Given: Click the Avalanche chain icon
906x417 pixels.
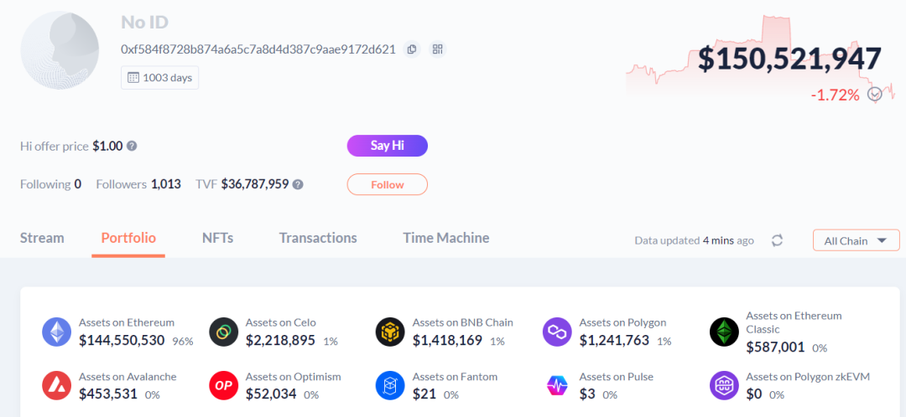Looking at the screenshot, I should click(57, 386).
